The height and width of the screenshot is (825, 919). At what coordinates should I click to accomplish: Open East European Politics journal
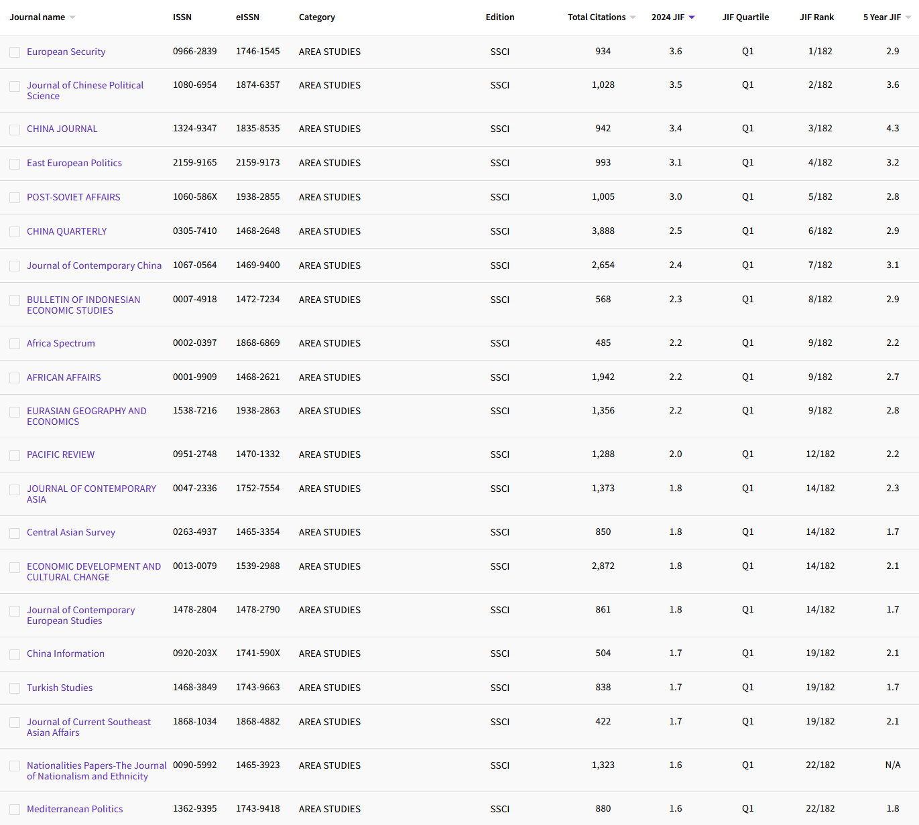[74, 163]
